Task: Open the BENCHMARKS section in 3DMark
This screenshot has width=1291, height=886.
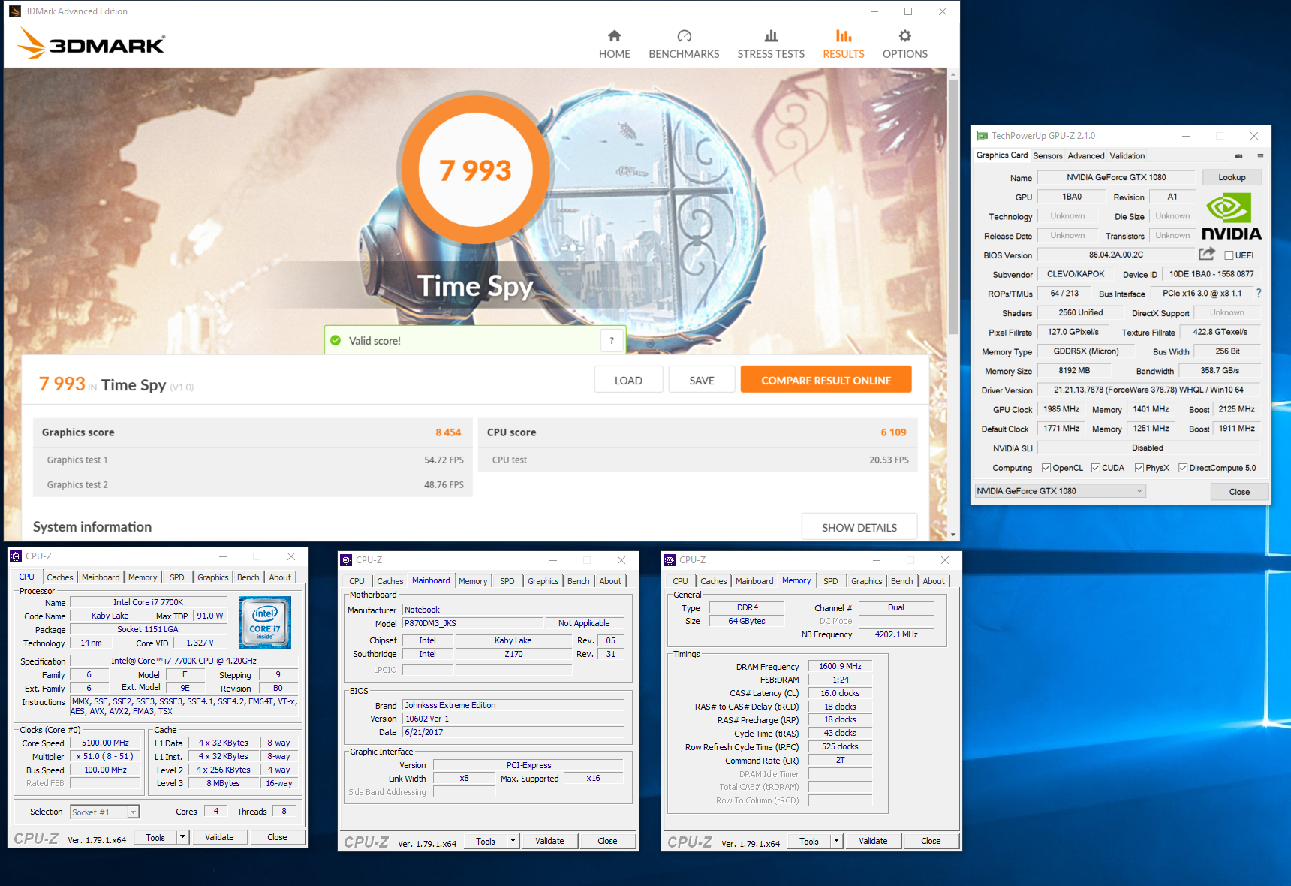Action: click(x=684, y=44)
